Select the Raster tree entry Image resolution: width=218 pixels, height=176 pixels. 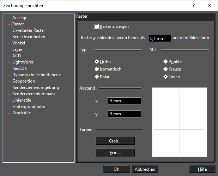[18, 24]
